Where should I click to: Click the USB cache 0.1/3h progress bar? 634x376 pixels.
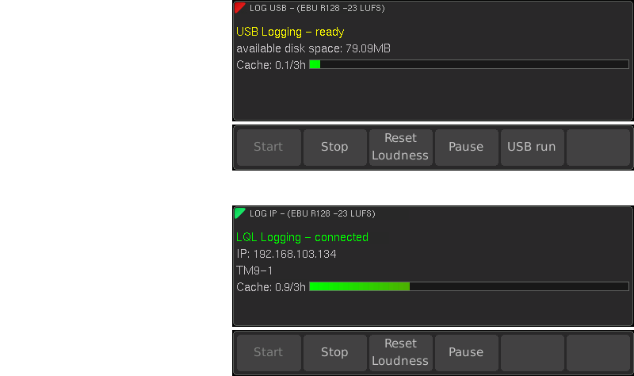pyautogui.click(x=469, y=64)
